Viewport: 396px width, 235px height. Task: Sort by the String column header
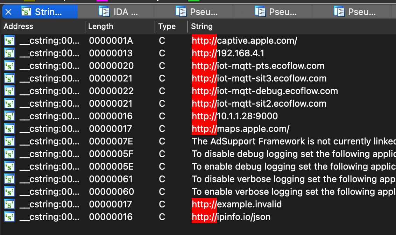tap(202, 26)
